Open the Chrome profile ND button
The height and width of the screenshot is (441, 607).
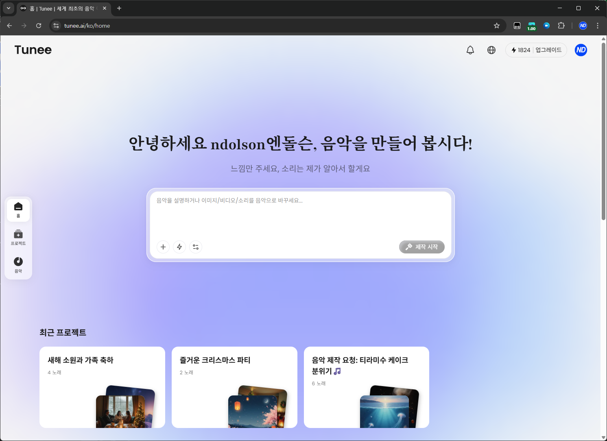click(583, 26)
